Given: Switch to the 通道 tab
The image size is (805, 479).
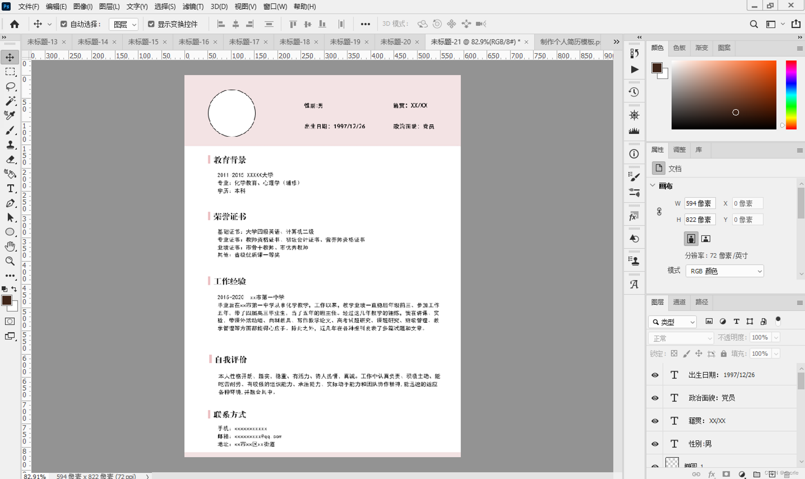Looking at the screenshot, I should (679, 302).
